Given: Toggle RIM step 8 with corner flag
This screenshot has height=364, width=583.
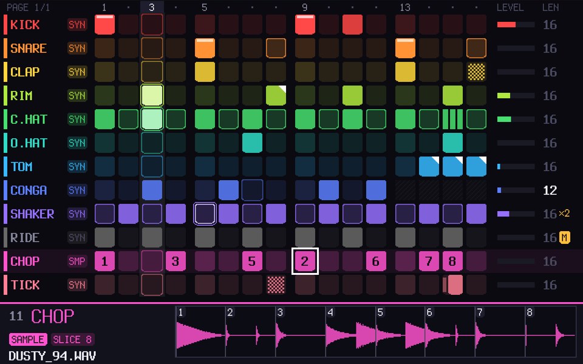Looking at the screenshot, I should (276, 95).
